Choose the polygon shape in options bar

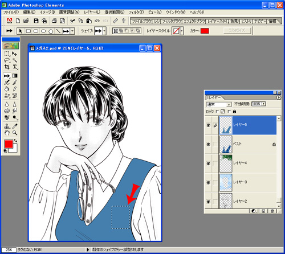tap(51, 31)
